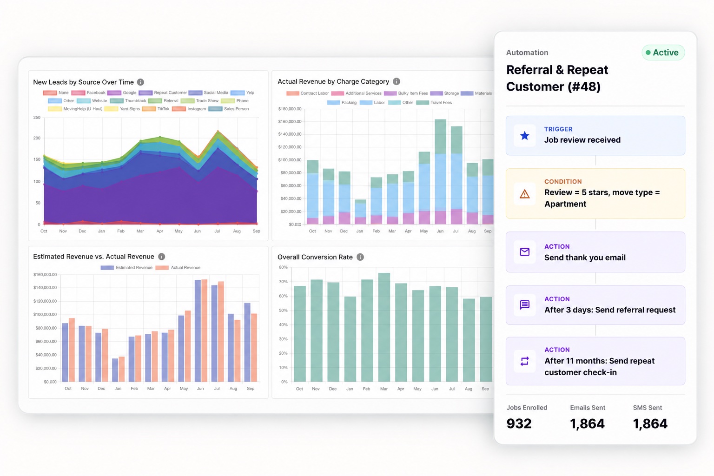The height and width of the screenshot is (476, 714).
Task: Click the Emails Sent value
Action: [x=587, y=423]
